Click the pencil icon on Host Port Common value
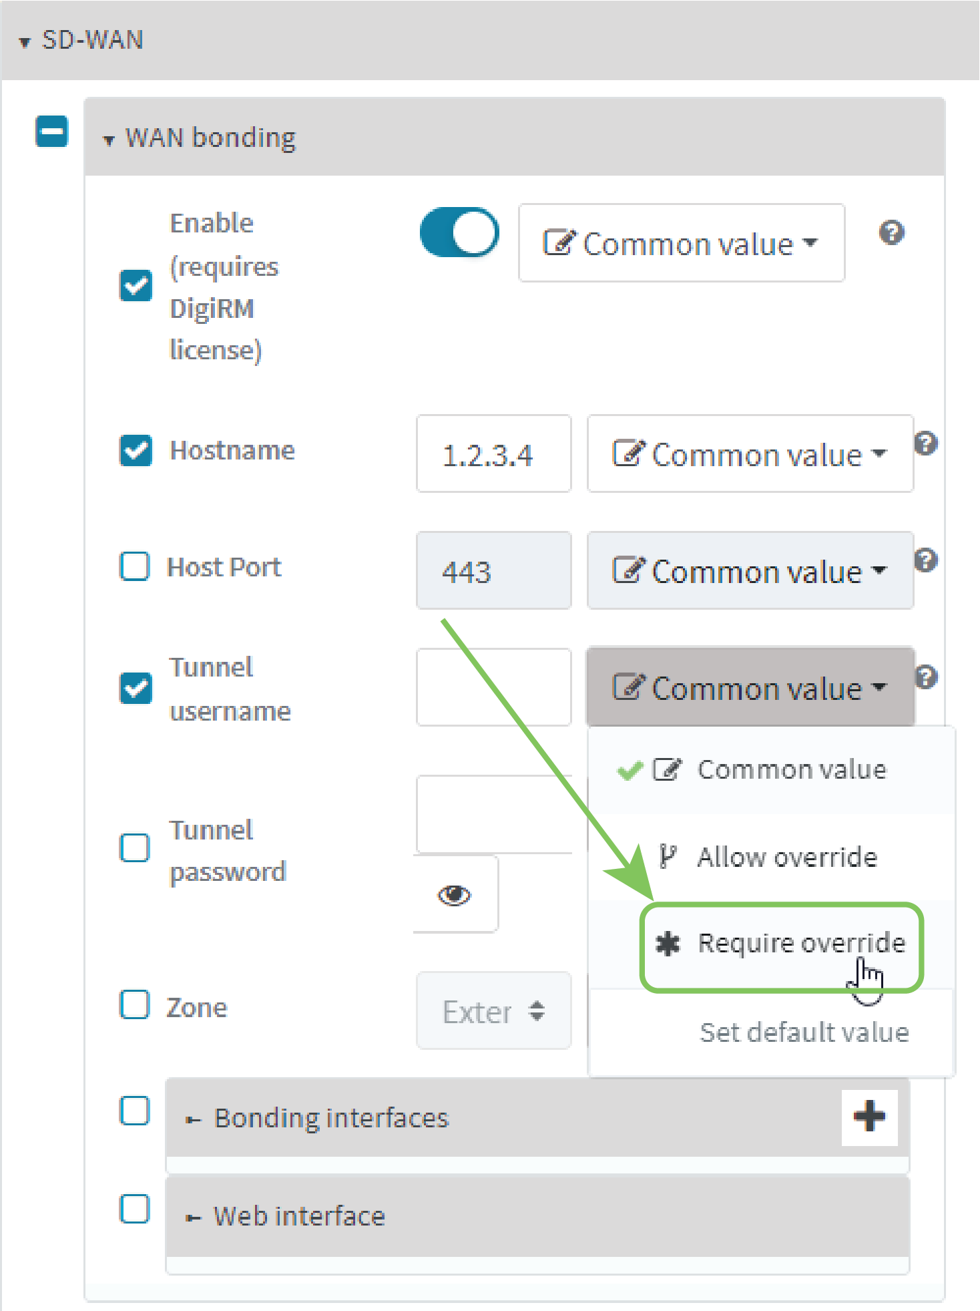This screenshot has height=1311, width=980. pyautogui.click(x=630, y=570)
